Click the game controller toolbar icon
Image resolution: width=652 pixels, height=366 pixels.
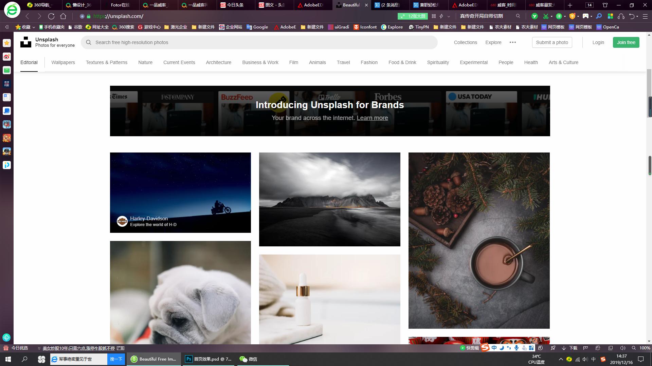tap(586, 16)
